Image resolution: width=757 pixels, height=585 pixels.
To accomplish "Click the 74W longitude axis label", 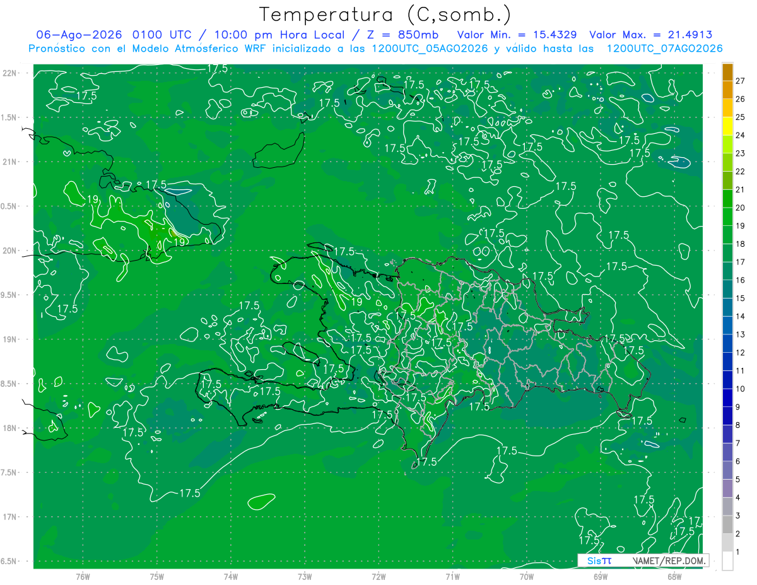I will (230, 576).
